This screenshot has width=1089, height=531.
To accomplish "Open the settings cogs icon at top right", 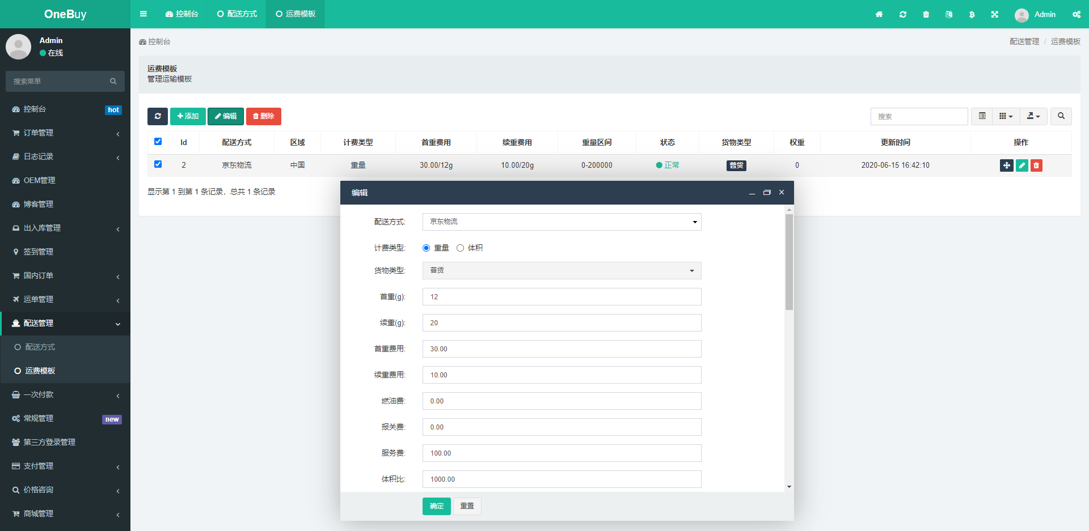I will tap(1077, 14).
